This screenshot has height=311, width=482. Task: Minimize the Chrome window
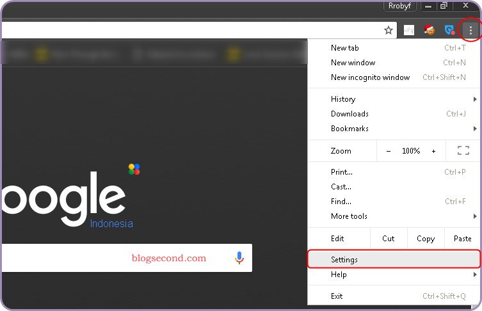tap(428, 6)
